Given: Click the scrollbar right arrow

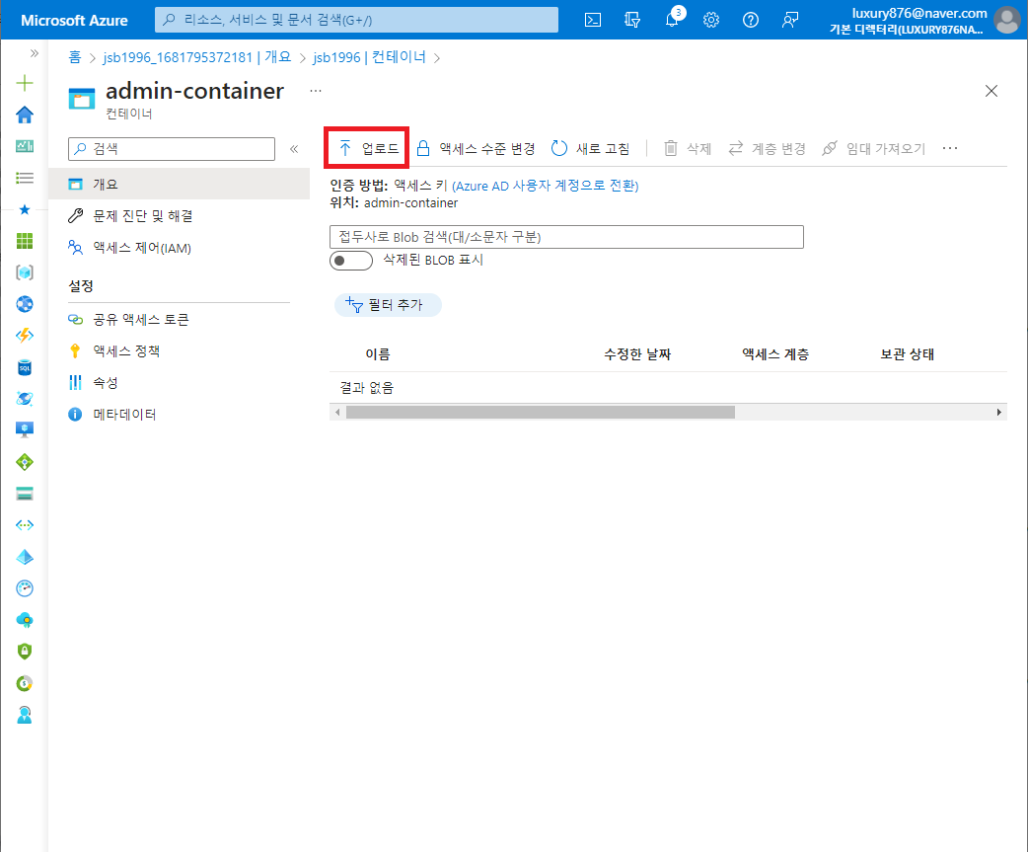Looking at the screenshot, I should (998, 412).
